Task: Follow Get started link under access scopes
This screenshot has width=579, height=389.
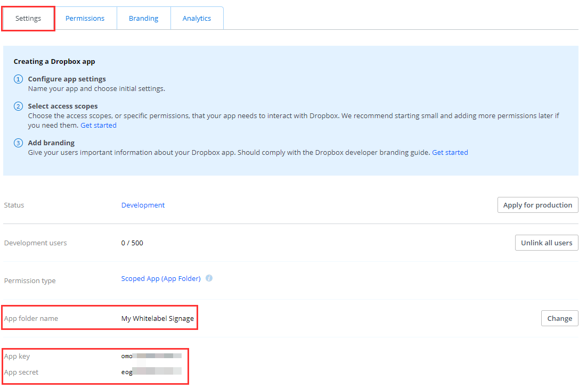Action: (x=99, y=126)
